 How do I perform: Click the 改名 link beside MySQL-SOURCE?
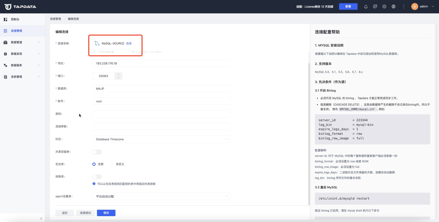click(129, 43)
